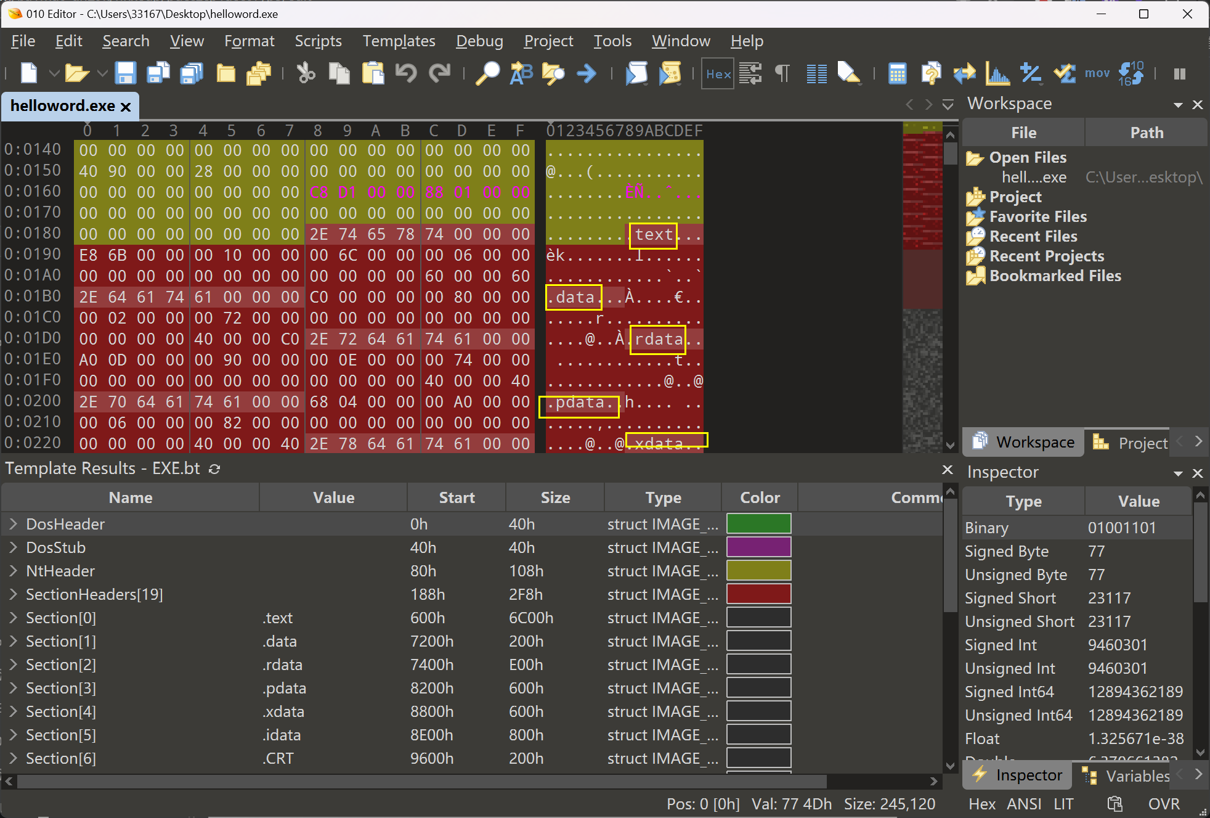Click the Replace AB icon

pos(521,73)
